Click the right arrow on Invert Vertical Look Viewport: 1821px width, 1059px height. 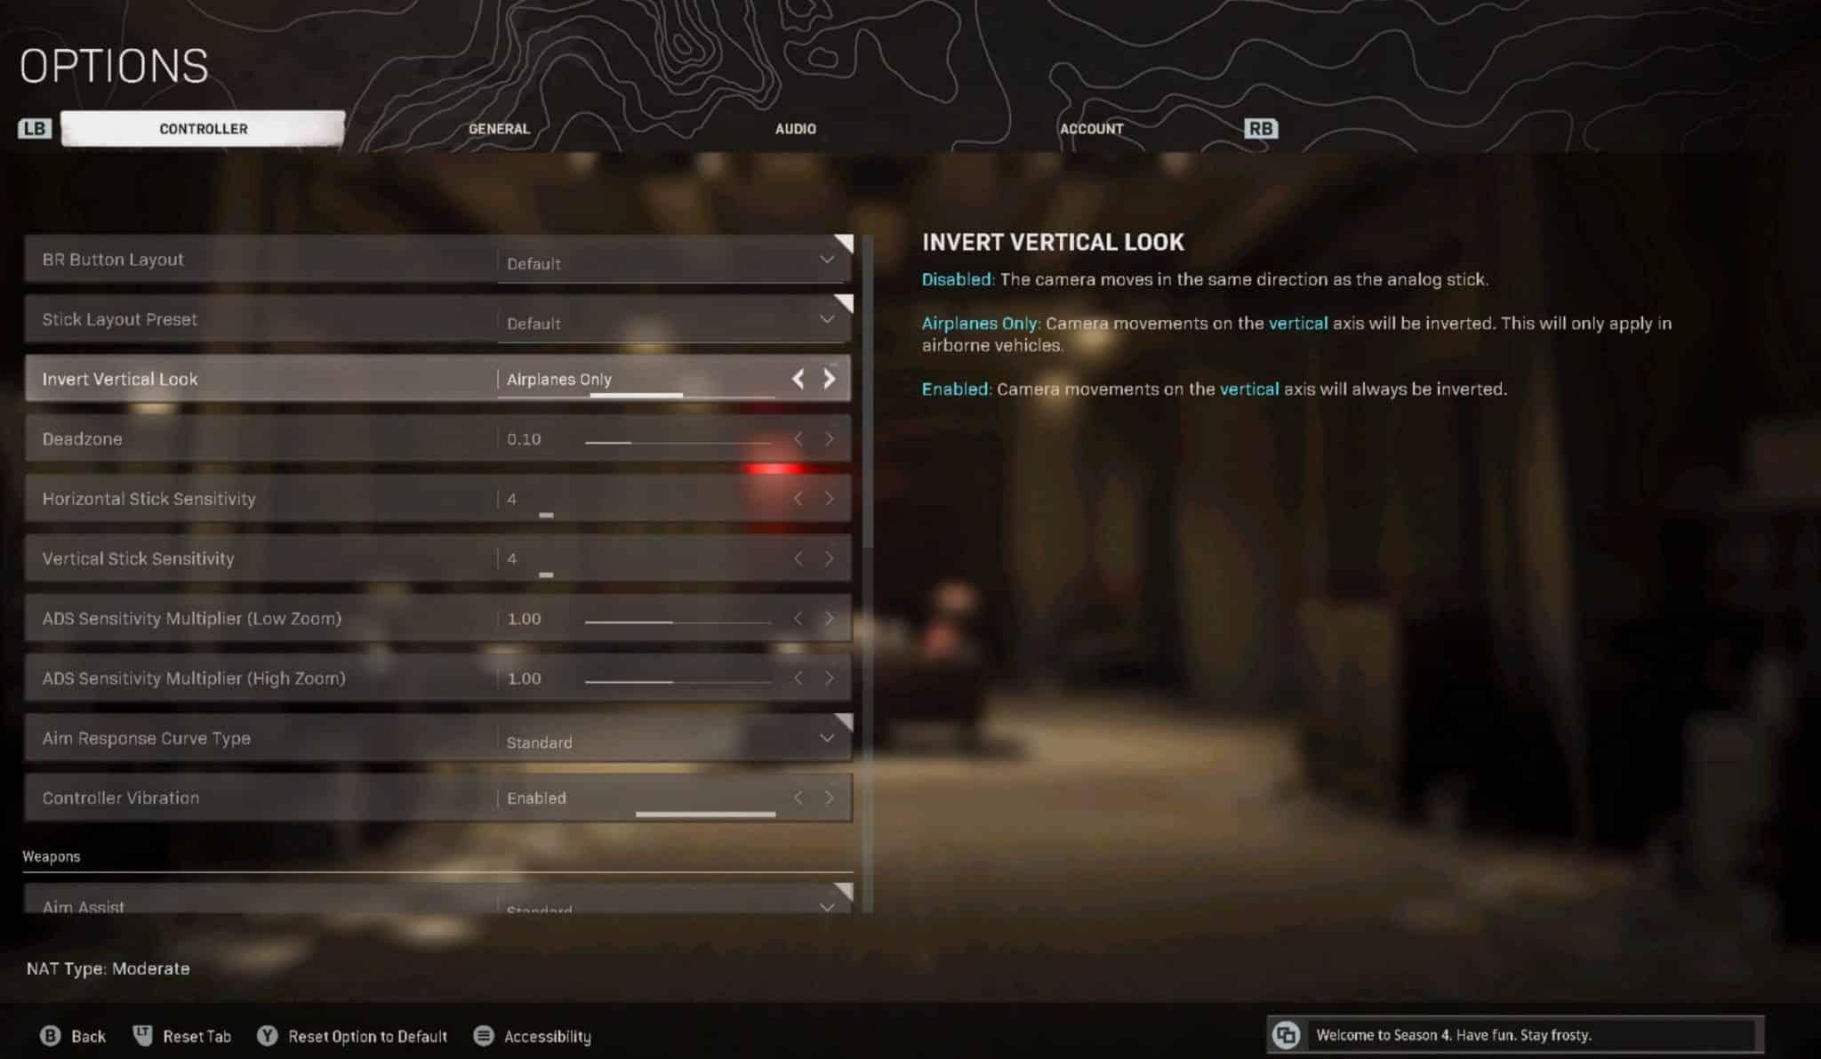[x=828, y=378]
